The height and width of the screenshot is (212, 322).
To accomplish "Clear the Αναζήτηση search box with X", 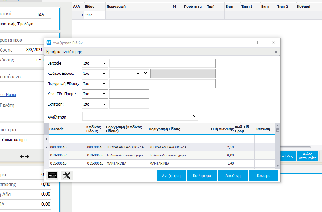I will (x=194, y=116).
